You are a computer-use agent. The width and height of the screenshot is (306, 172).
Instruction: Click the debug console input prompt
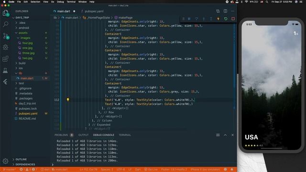click(143, 164)
